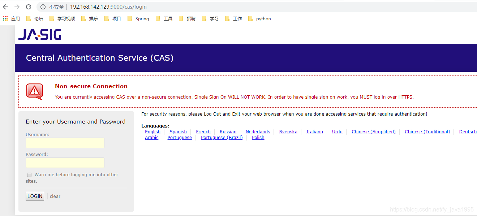477x216 pixels.
Task: Open the 项目 bookmark folder
Action: pos(113,18)
